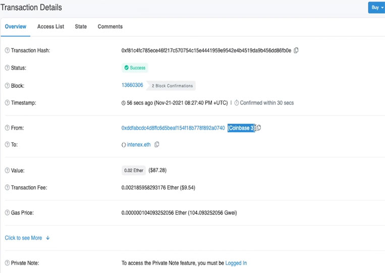The height and width of the screenshot is (273, 385).
Task: Copy the intenex.eth address icon
Action: tap(156, 145)
